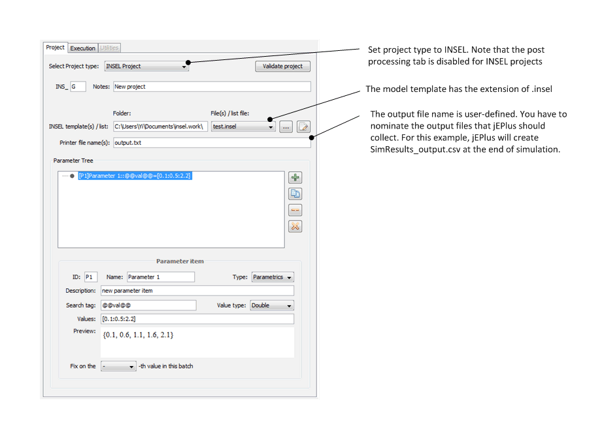Open the File(s) / list file dropdown

pyautogui.click(x=243, y=127)
